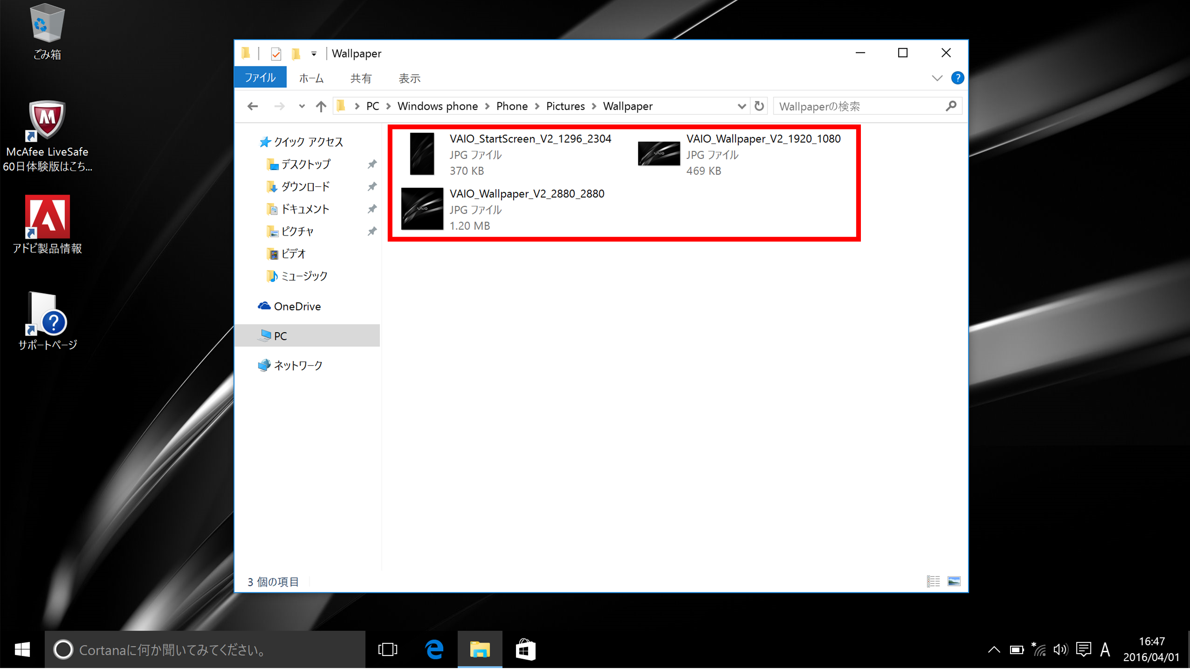The width and height of the screenshot is (1190, 669).
Task: Open the Adobe product info shortcut
Action: [47, 224]
